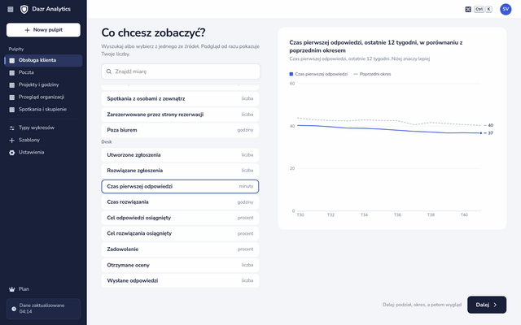Toggle the sidebar panel icon
The height and width of the screenshot is (325, 521).
tap(11, 9)
